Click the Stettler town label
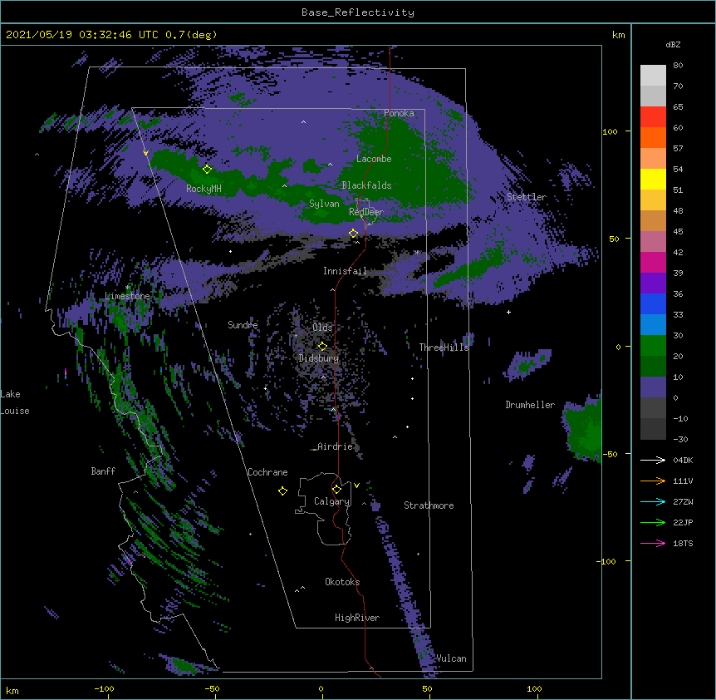This screenshot has width=716, height=700. [x=527, y=197]
